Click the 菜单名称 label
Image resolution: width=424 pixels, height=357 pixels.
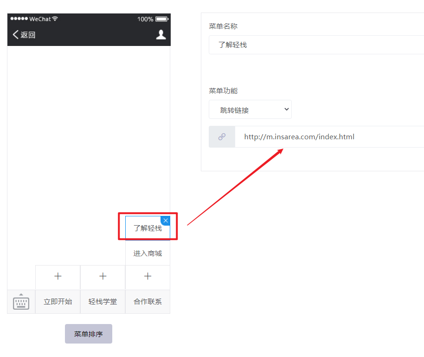click(x=223, y=26)
